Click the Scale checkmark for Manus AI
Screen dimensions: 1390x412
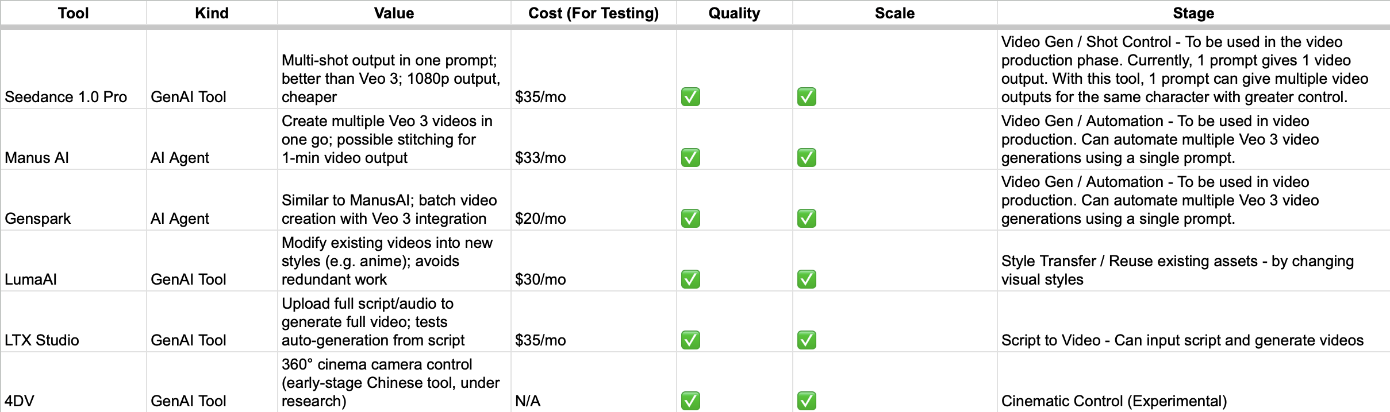[x=807, y=158]
